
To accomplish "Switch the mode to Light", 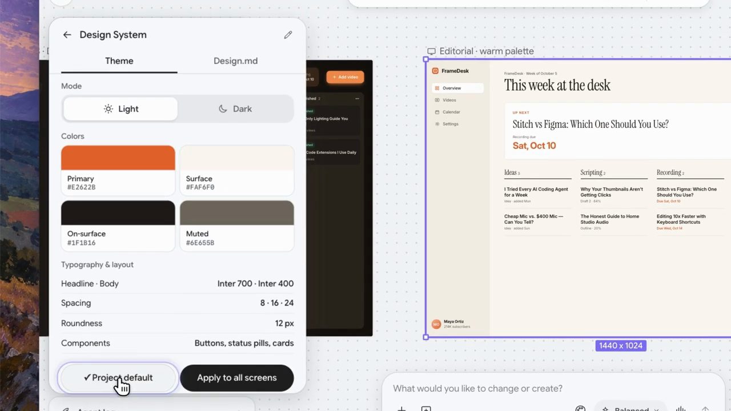I will (x=121, y=109).
